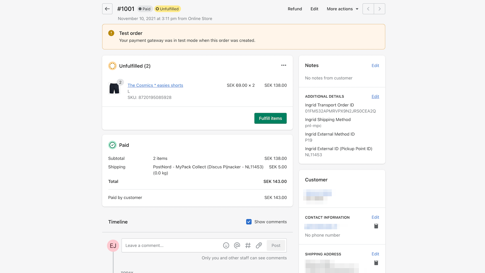
Task: Click the green Paid checkmark icon
Action: coord(112,145)
